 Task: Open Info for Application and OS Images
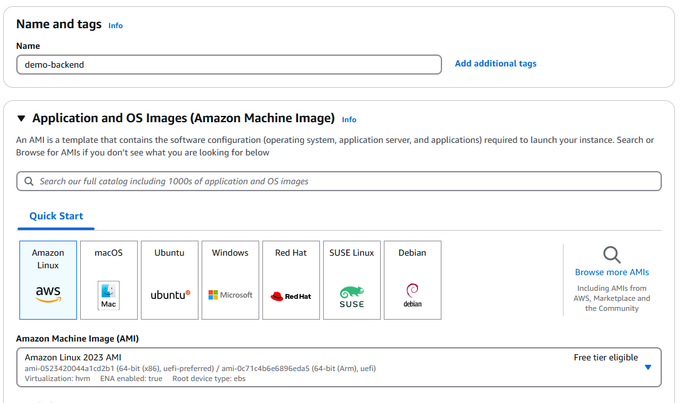(x=349, y=120)
